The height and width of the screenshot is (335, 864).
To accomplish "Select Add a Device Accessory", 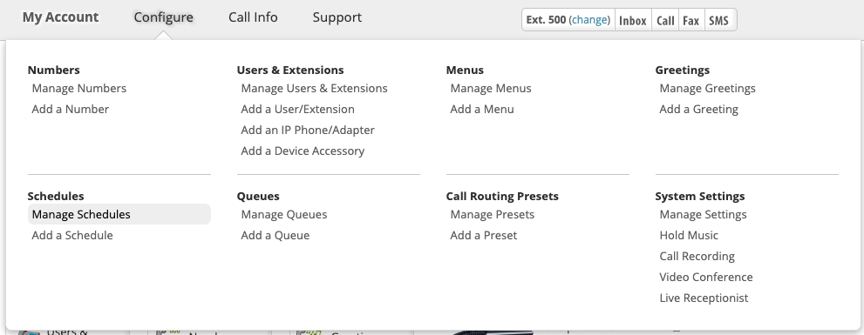I will pyautogui.click(x=303, y=151).
